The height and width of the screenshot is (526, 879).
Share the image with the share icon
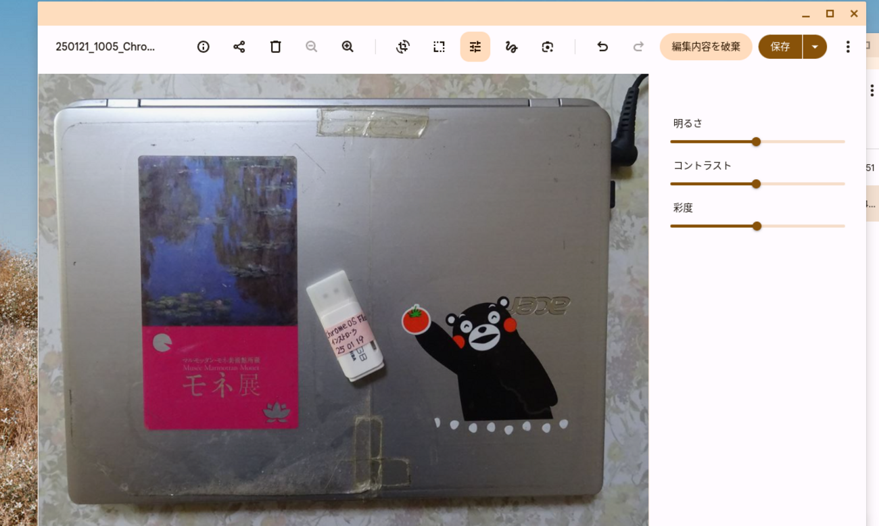click(x=239, y=47)
